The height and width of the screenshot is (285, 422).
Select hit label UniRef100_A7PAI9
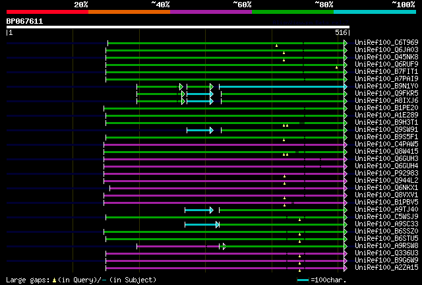[x=386, y=79]
